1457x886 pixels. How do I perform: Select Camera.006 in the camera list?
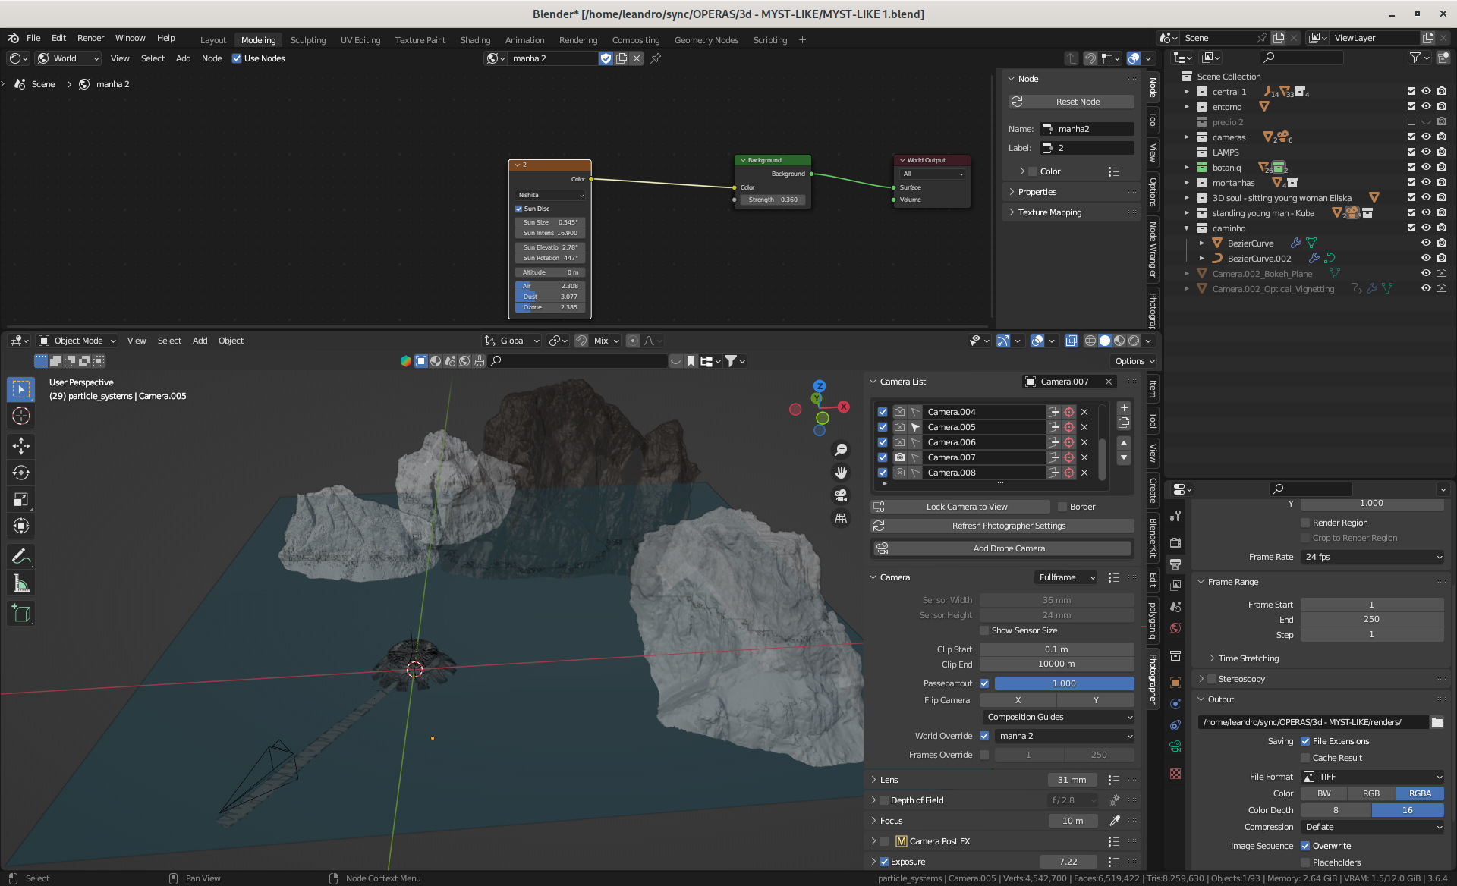pyautogui.click(x=952, y=442)
